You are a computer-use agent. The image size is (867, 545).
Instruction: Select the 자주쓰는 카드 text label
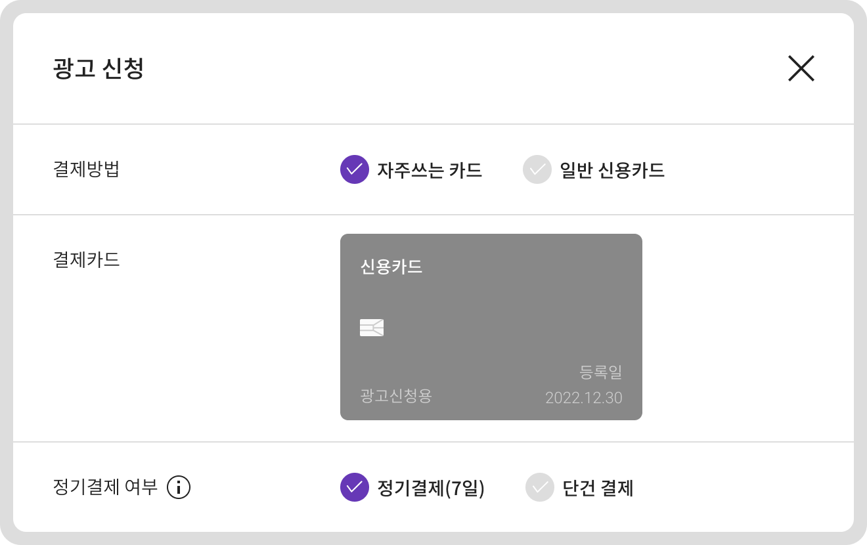430,170
